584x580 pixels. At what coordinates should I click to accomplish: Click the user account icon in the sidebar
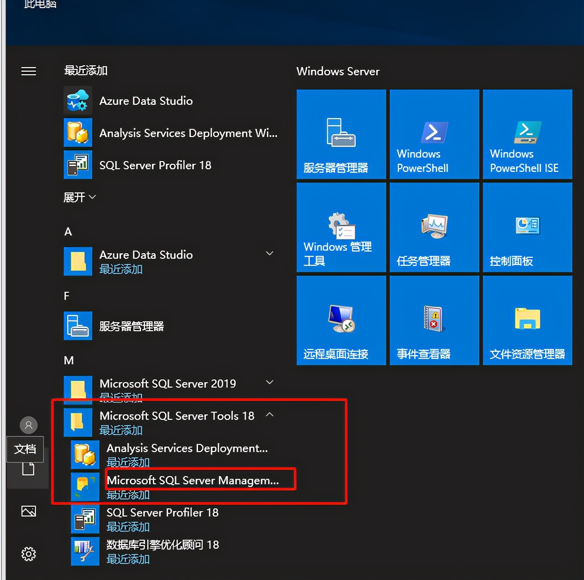pos(29,425)
